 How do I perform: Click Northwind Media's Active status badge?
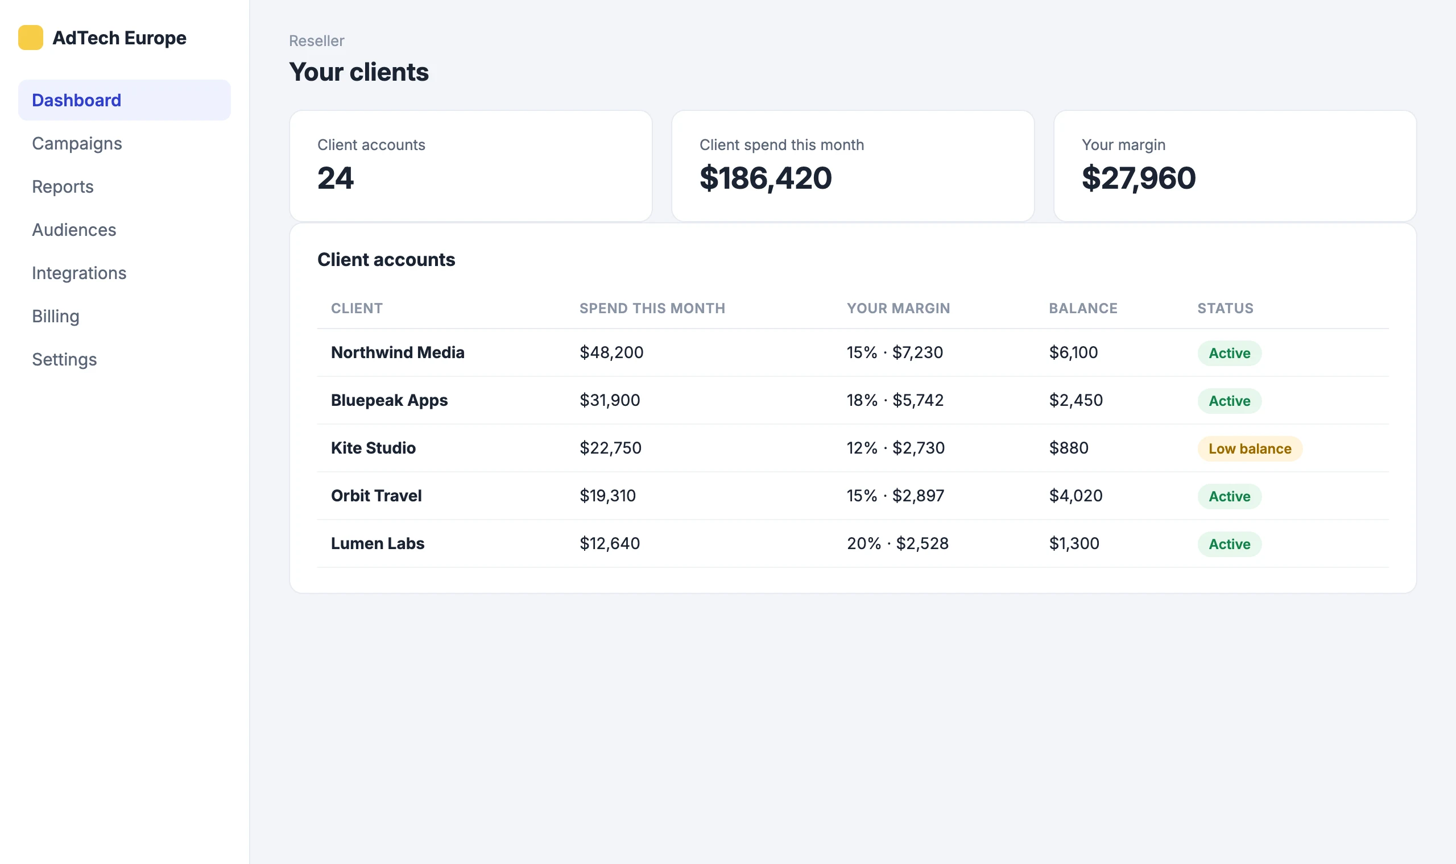[1230, 353]
